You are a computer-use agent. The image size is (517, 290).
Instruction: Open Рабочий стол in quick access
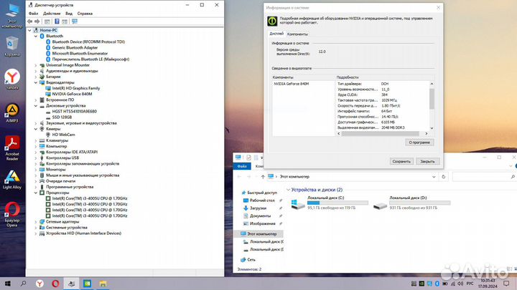coord(262,200)
